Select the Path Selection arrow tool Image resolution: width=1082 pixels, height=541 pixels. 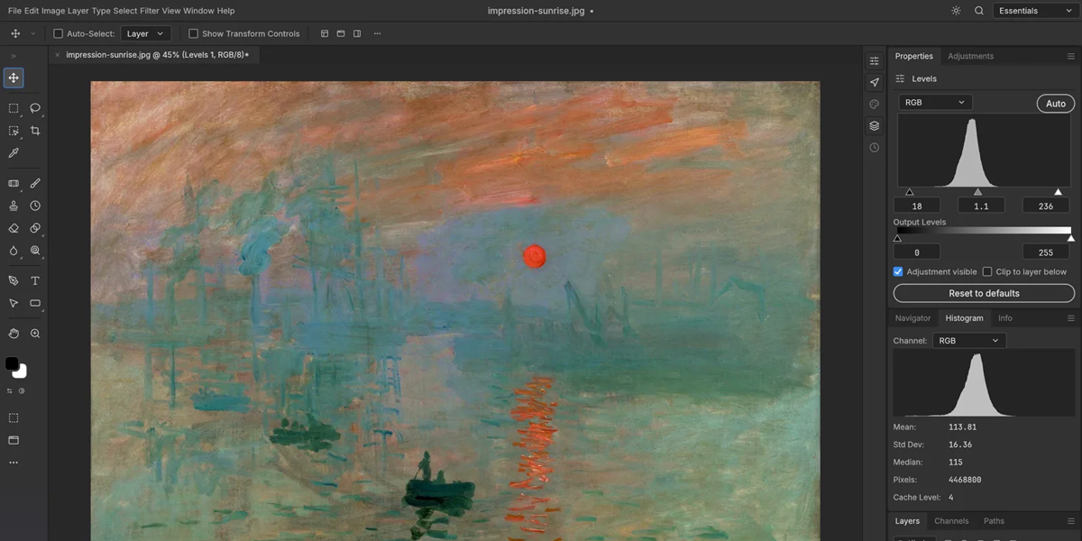[14, 303]
